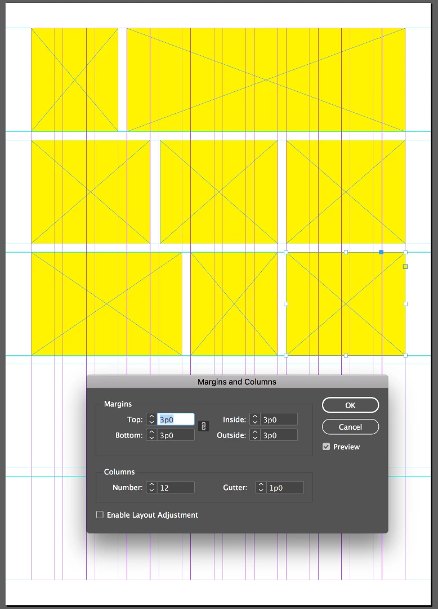438x609 pixels.
Task: Click the Gutter value input field
Action: [x=285, y=487]
